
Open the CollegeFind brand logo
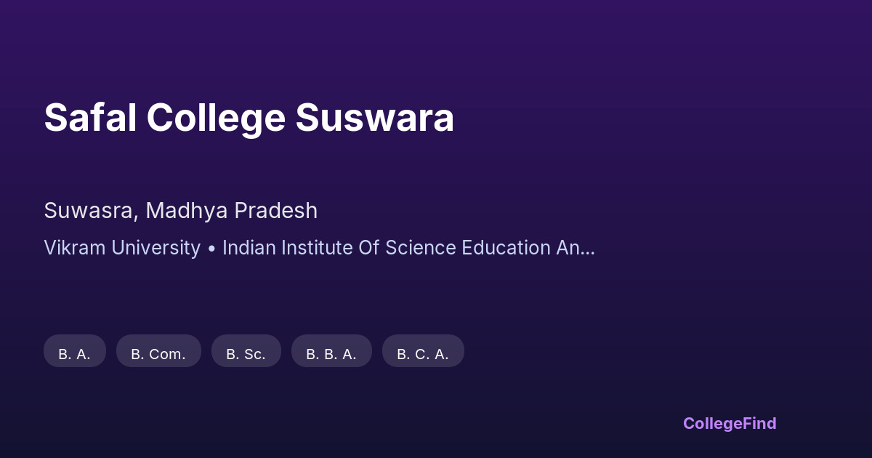point(730,423)
